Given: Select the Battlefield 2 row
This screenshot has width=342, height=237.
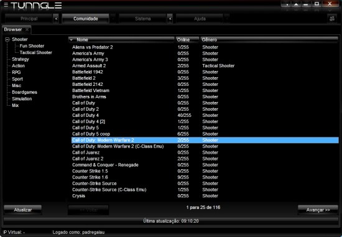Looking at the screenshot, I should coord(205,78).
